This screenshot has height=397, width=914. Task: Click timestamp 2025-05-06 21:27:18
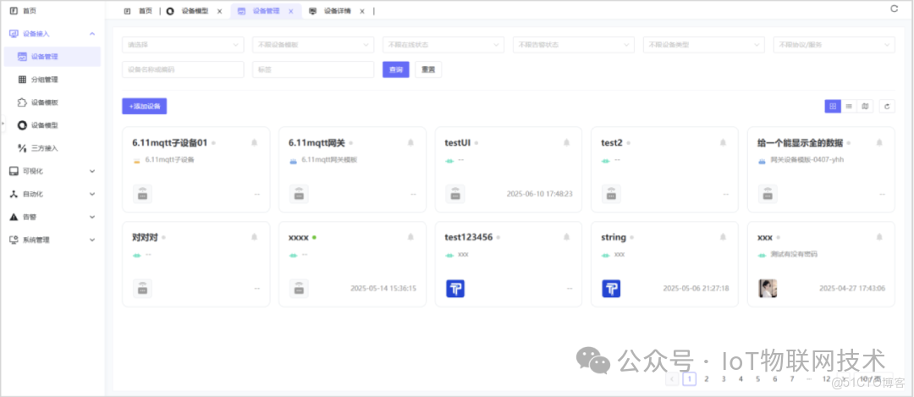click(696, 289)
